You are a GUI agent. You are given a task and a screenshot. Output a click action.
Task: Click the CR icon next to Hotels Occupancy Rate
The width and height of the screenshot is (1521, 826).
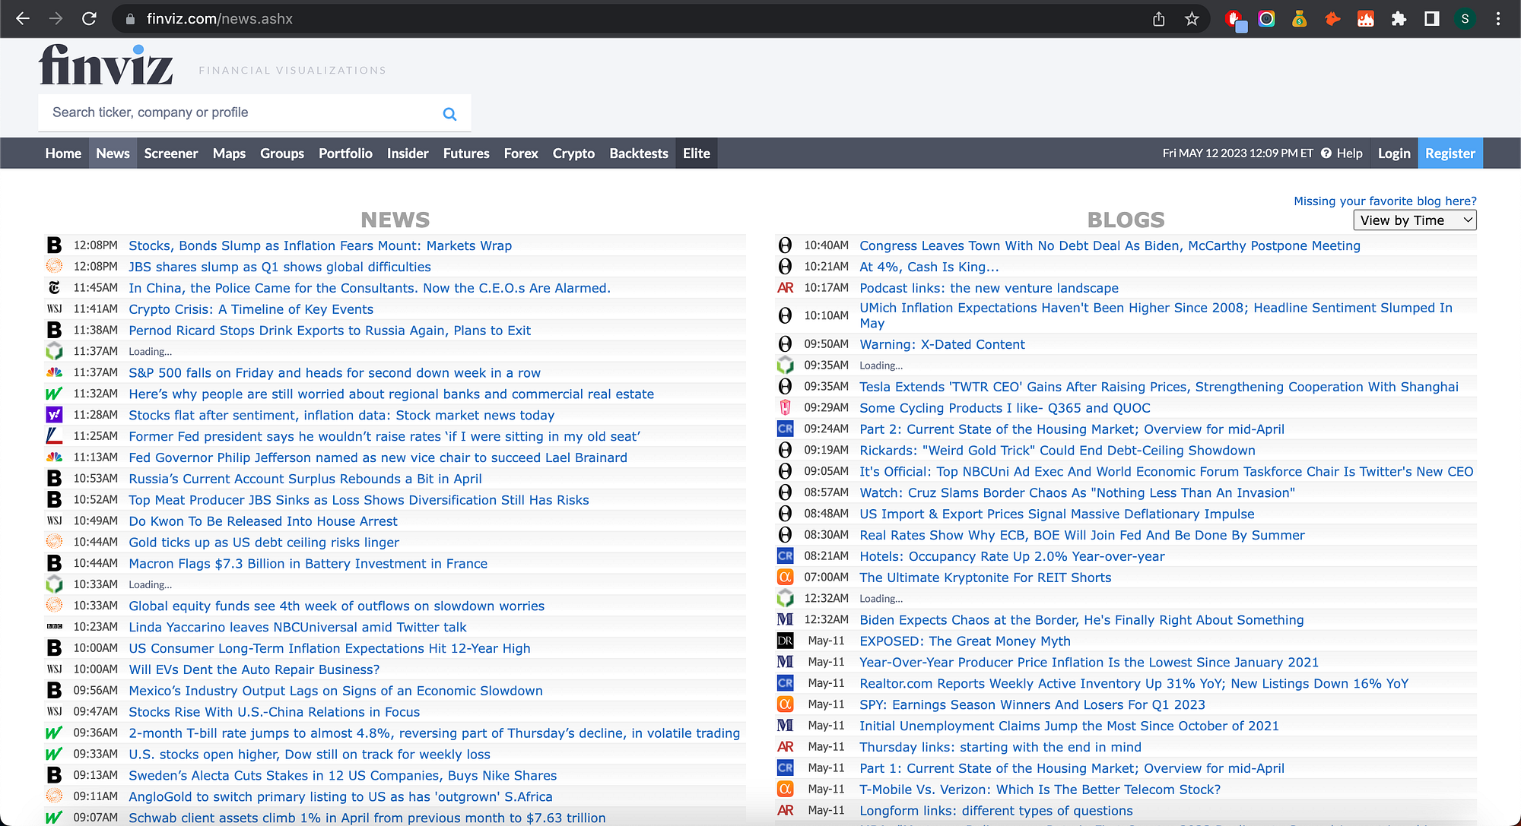(785, 556)
